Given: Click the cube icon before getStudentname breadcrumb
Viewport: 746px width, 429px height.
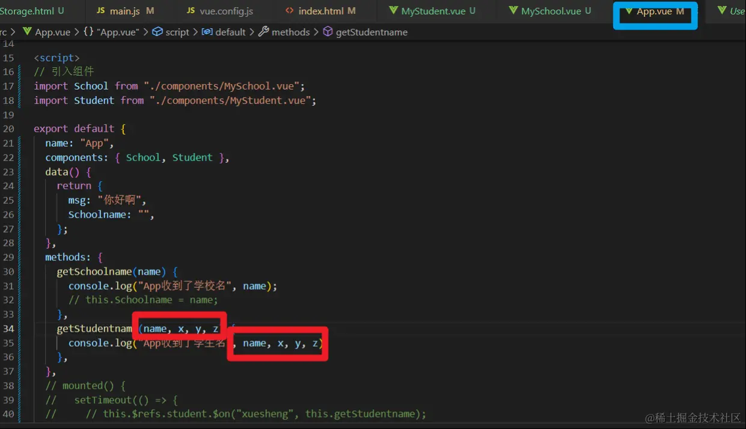Looking at the screenshot, I should [328, 32].
